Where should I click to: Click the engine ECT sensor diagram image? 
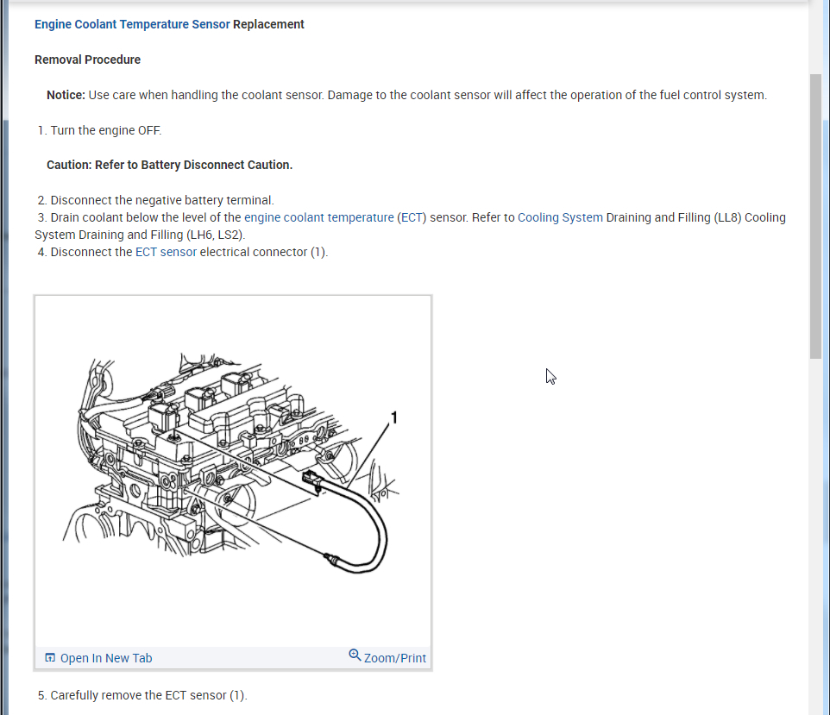(x=233, y=471)
